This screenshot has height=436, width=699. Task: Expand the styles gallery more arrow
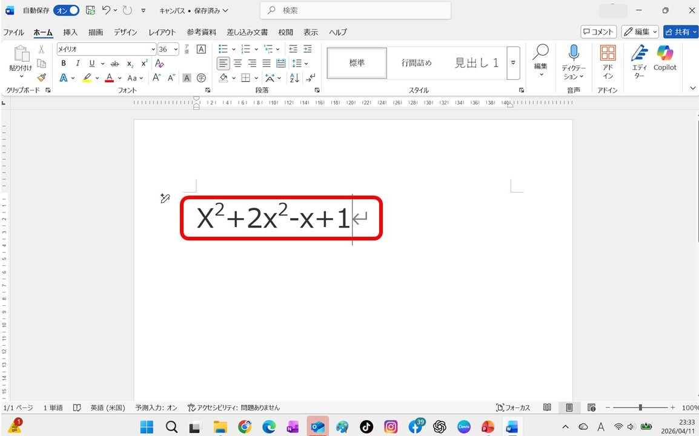[x=514, y=63]
